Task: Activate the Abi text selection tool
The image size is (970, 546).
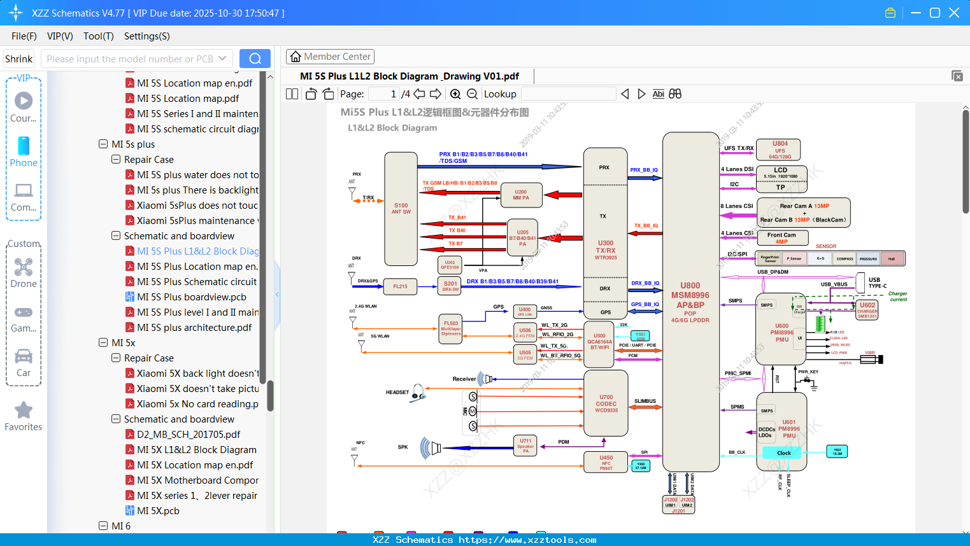Action: 658,94
